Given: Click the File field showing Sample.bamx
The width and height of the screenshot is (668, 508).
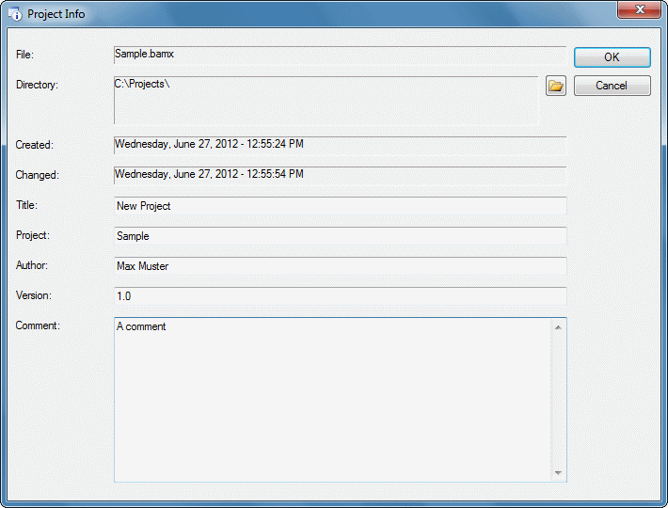Looking at the screenshot, I should coord(340,55).
